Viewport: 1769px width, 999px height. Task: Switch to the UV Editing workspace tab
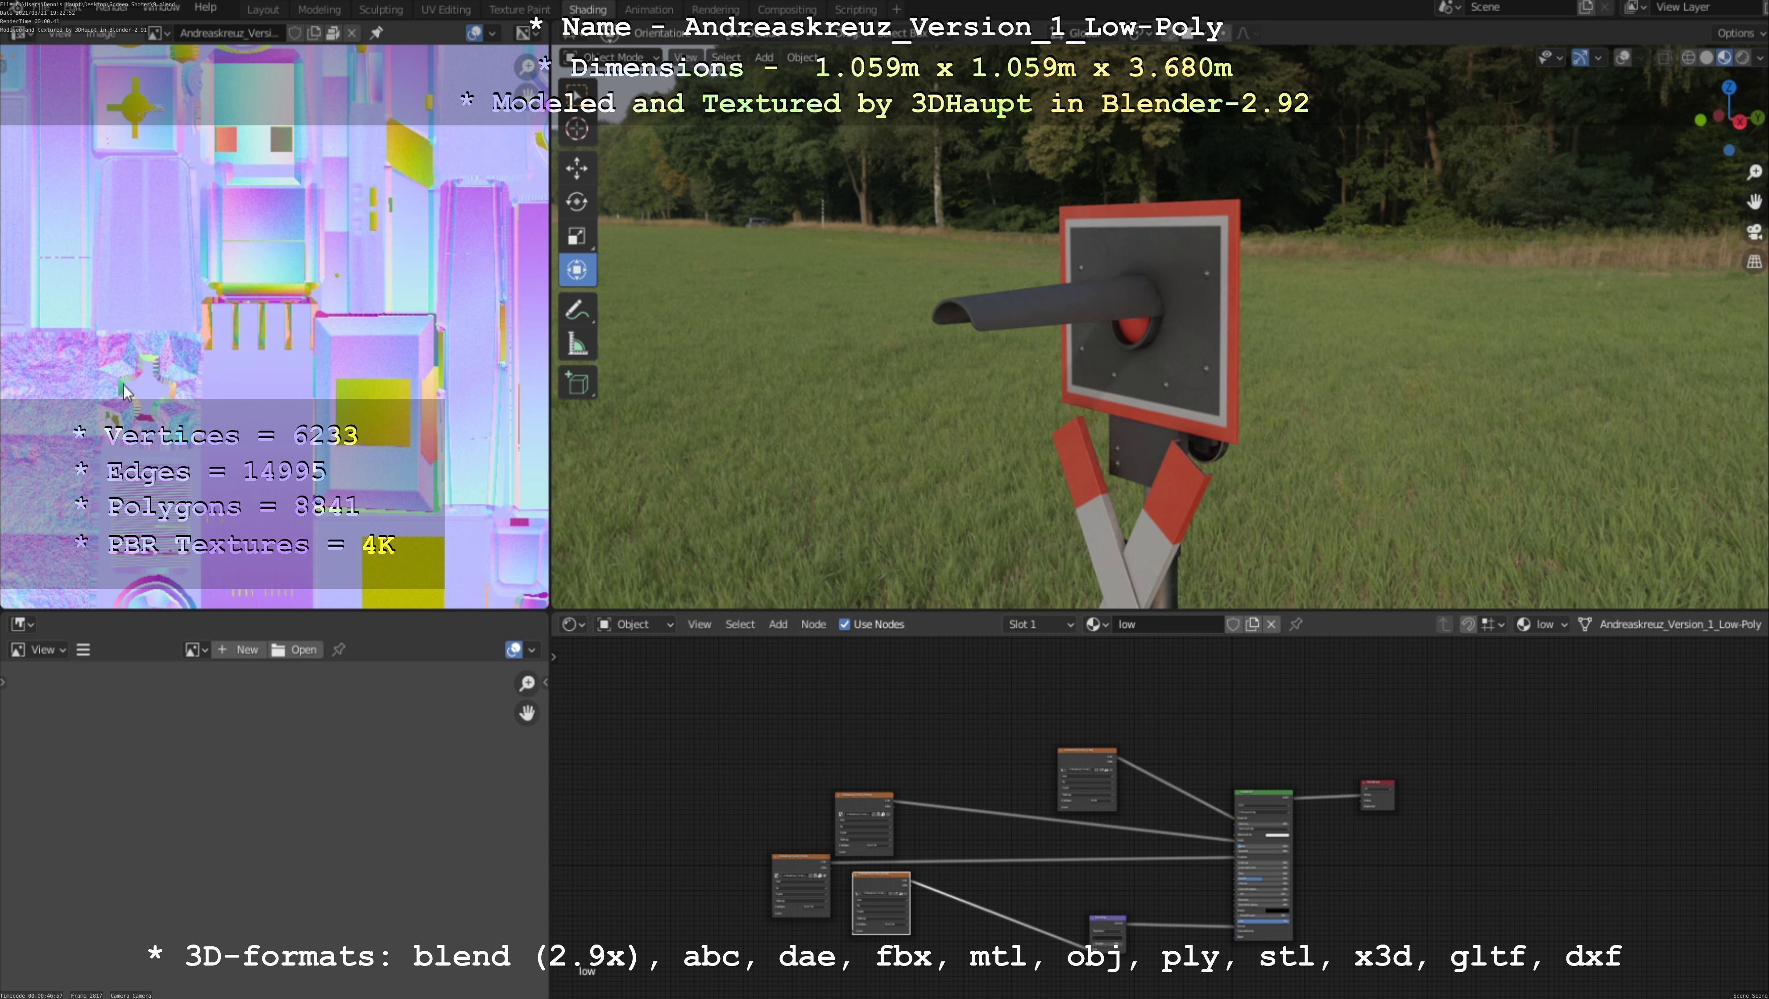click(446, 10)
